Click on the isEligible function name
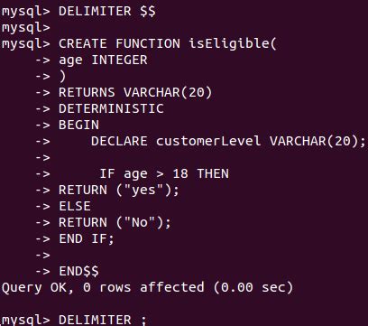368x326 pixels. (229, 43)
